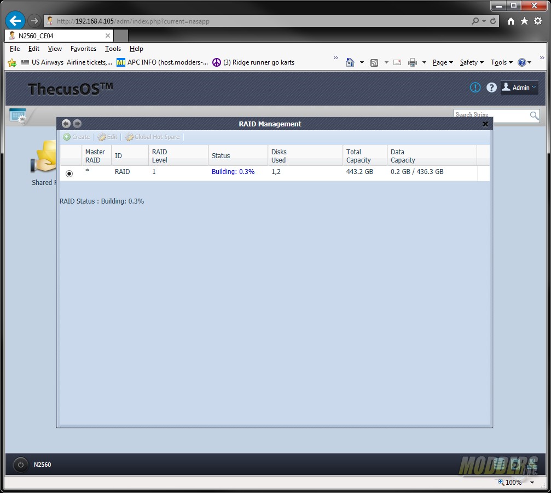Open the File menu

[15, 49]
